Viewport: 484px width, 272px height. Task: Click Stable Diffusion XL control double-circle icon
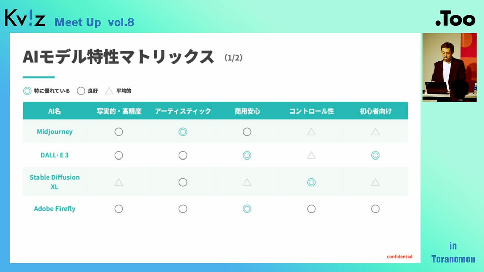point(311,182)
